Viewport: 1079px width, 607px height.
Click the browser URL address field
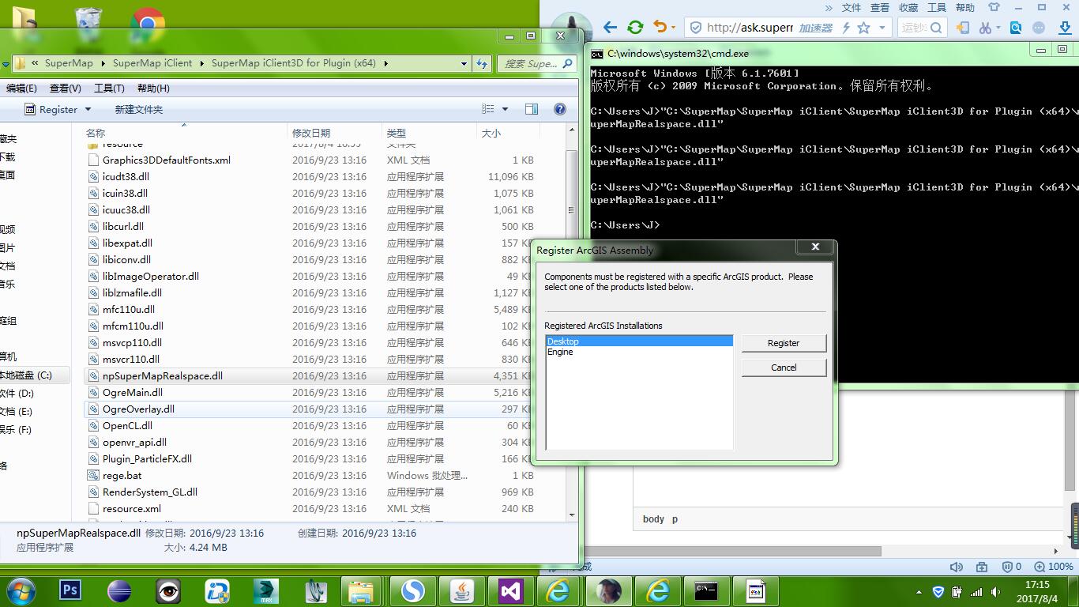(749, 28)
